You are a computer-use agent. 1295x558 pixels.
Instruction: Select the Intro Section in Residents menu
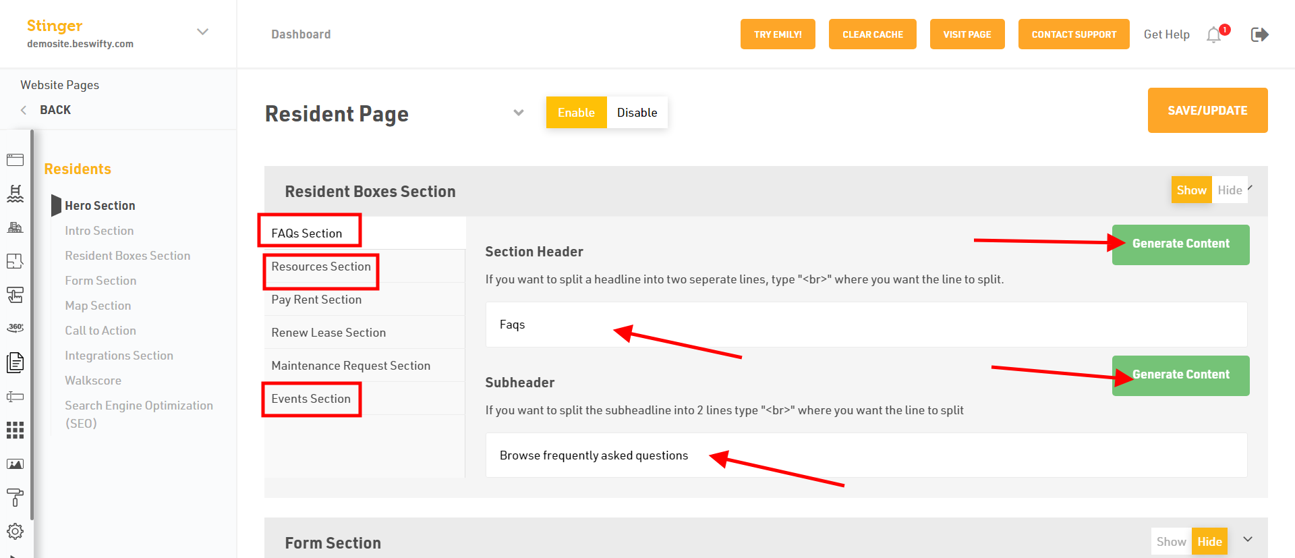[99, 231]
